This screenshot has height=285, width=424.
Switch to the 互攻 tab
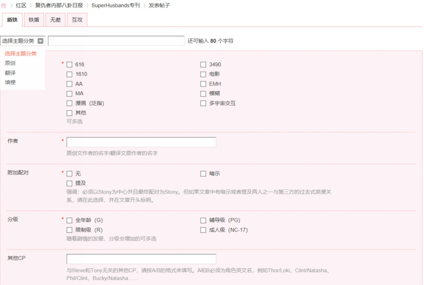(77, 19)
